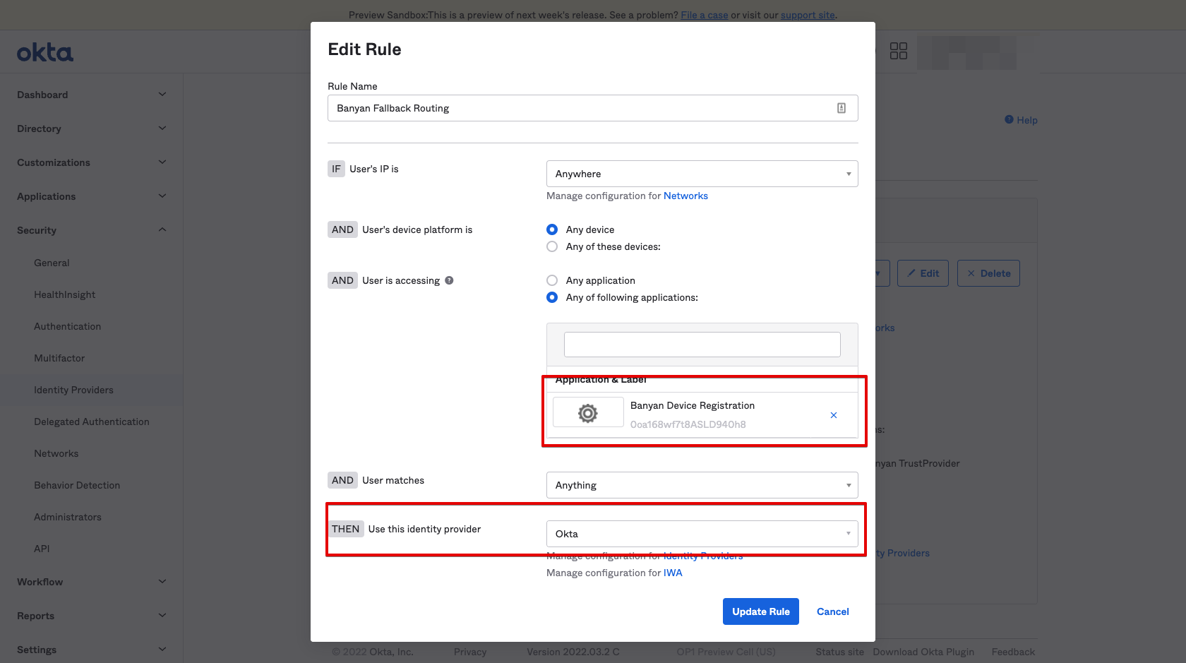Choose Any application radio button
The height and width of the screenshot is (663, 1186).
click(x=552, y=280)
